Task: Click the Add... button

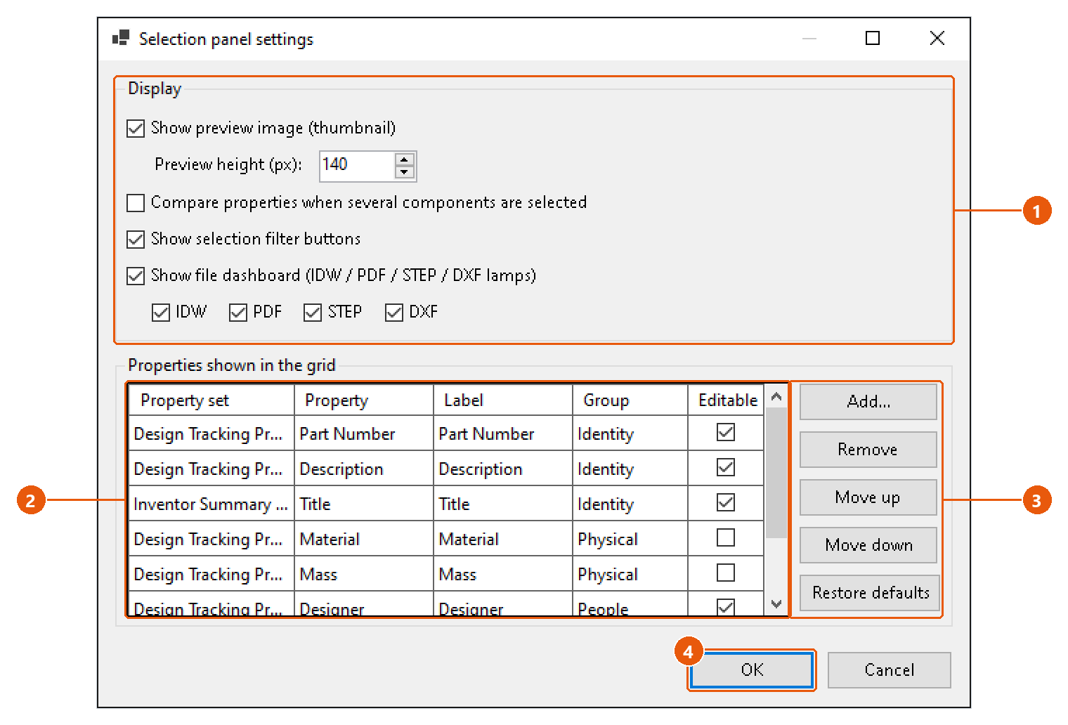Action: point(868,402)
